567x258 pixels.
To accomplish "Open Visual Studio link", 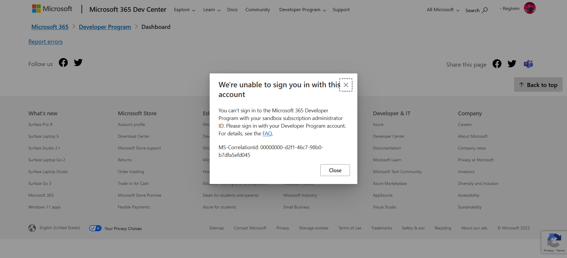I will pos(384,207).
